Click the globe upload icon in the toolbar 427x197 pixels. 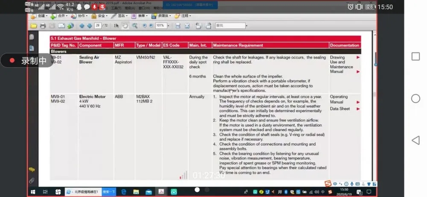pyautogui.click(x=70, y=26)
